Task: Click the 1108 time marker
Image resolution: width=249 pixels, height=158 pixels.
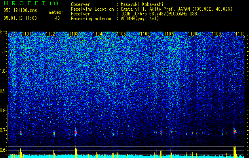Action: point(192,34)
